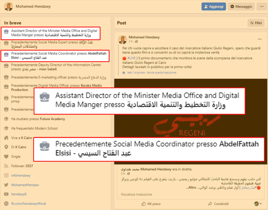Open the three-dot more menu in the profile header
This screenshot has width=268, height=210.
[x=262, y=7]
